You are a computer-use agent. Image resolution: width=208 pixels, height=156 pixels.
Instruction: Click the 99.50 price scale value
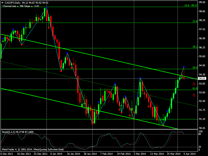[202, 2]
